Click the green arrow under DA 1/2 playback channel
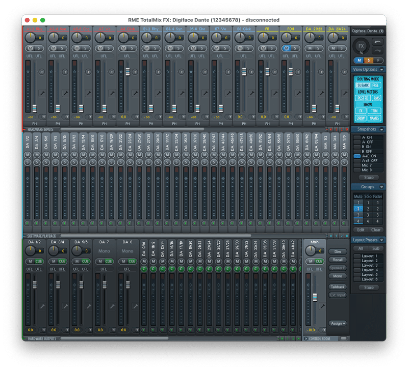This screenshot has width=408, height=370. (27, 223)
